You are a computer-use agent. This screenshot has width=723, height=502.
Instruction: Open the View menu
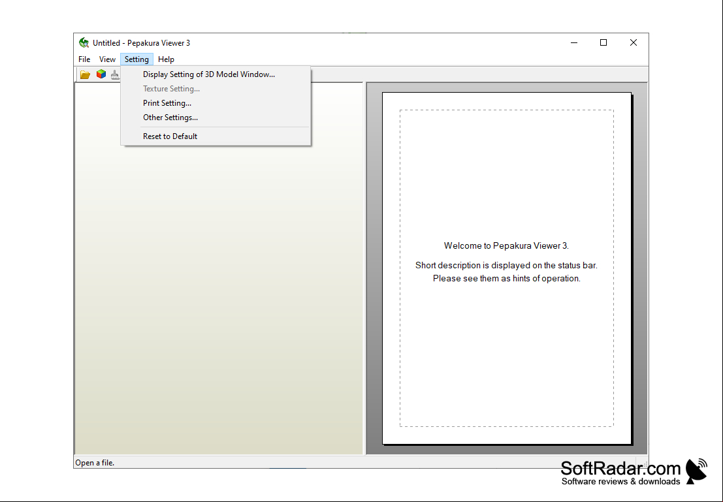pyautogui.click(x=107, y=59)
